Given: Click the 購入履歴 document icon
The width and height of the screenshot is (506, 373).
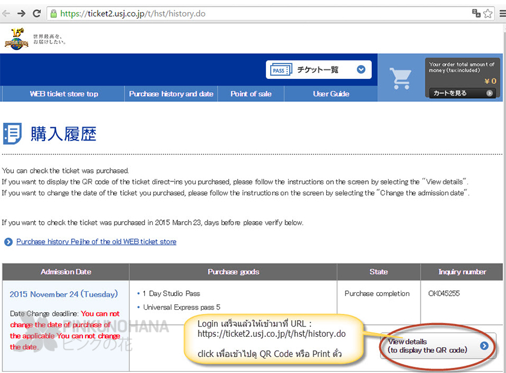Looking at the screenshot, I should tap(12, 134).
